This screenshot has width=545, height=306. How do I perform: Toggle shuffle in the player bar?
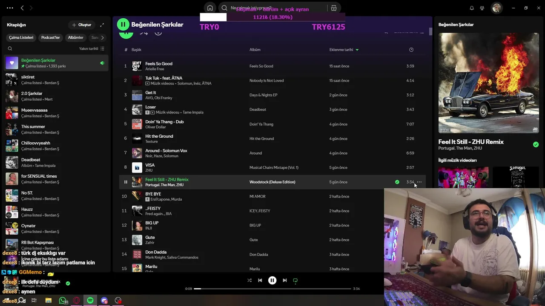[x=250, y=280]
